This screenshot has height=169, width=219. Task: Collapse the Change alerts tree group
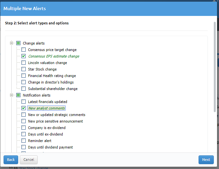click(x=12, y=43)
